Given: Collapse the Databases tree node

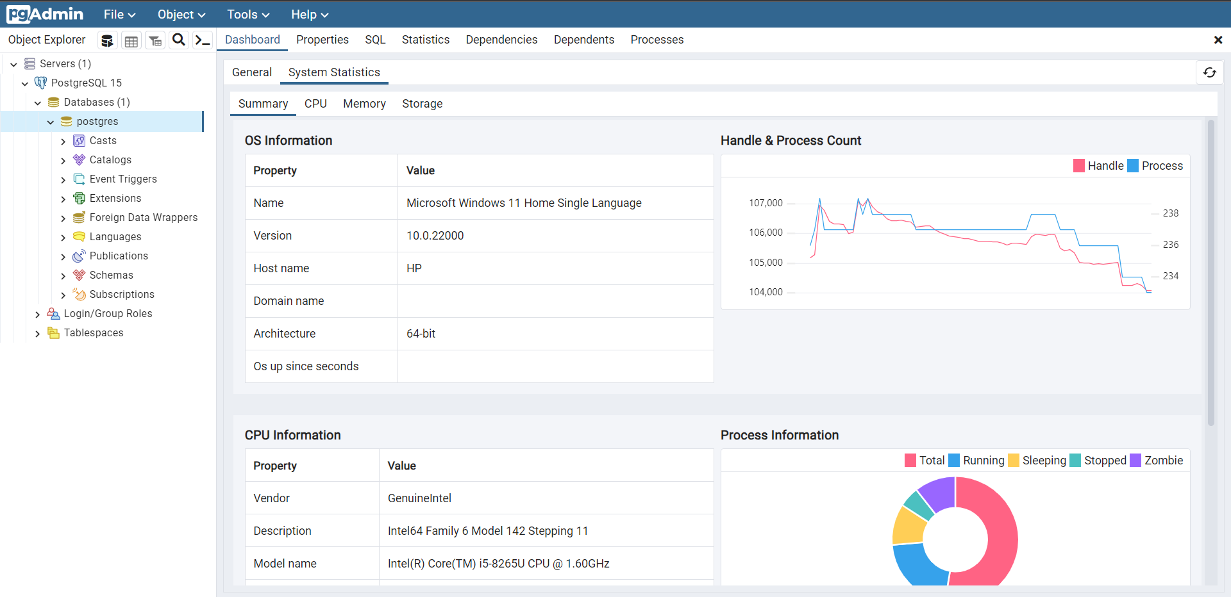Looking at the screenshot, I should (38, 102).
